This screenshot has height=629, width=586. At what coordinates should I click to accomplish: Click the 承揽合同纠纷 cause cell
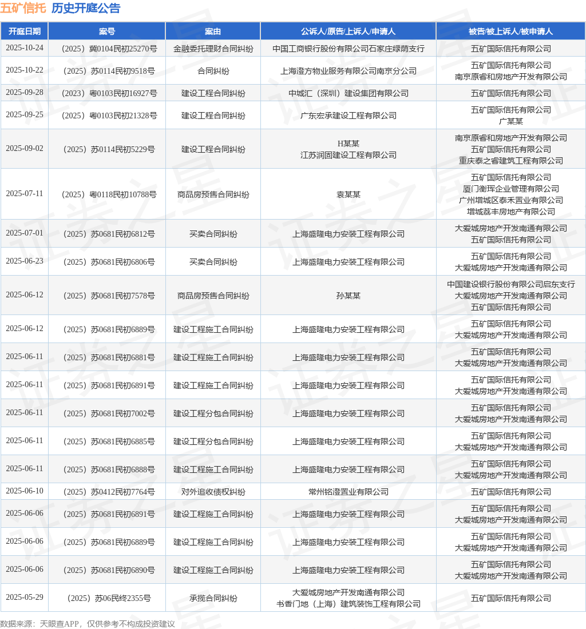point(213,598)
